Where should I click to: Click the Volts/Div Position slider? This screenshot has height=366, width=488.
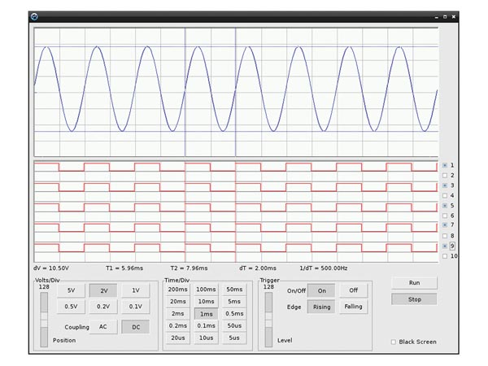[x=44, y=320]
